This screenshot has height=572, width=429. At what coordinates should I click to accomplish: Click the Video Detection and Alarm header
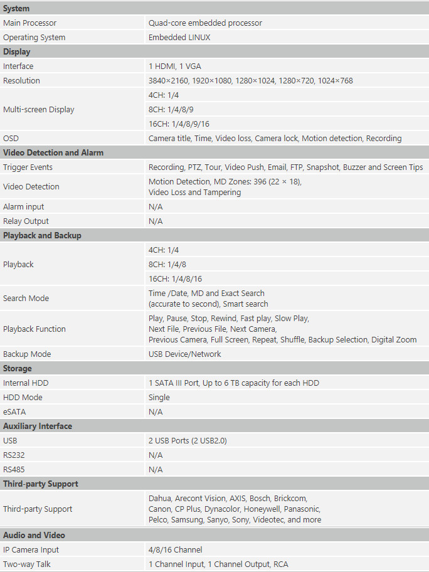coord(214,152)
